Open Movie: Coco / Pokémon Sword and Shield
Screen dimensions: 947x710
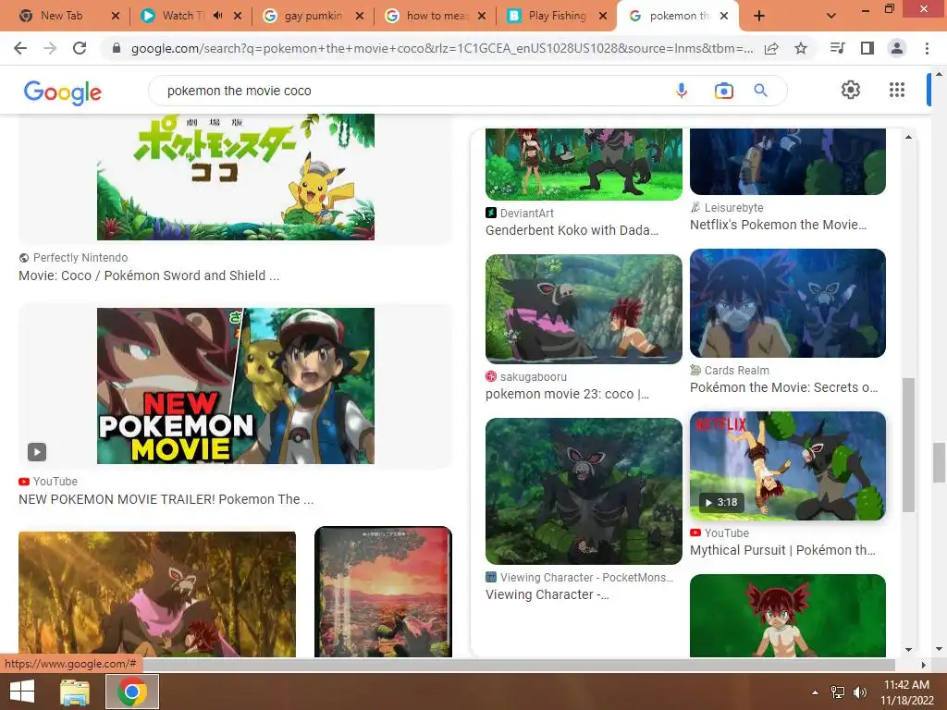[x=149, y=275]
